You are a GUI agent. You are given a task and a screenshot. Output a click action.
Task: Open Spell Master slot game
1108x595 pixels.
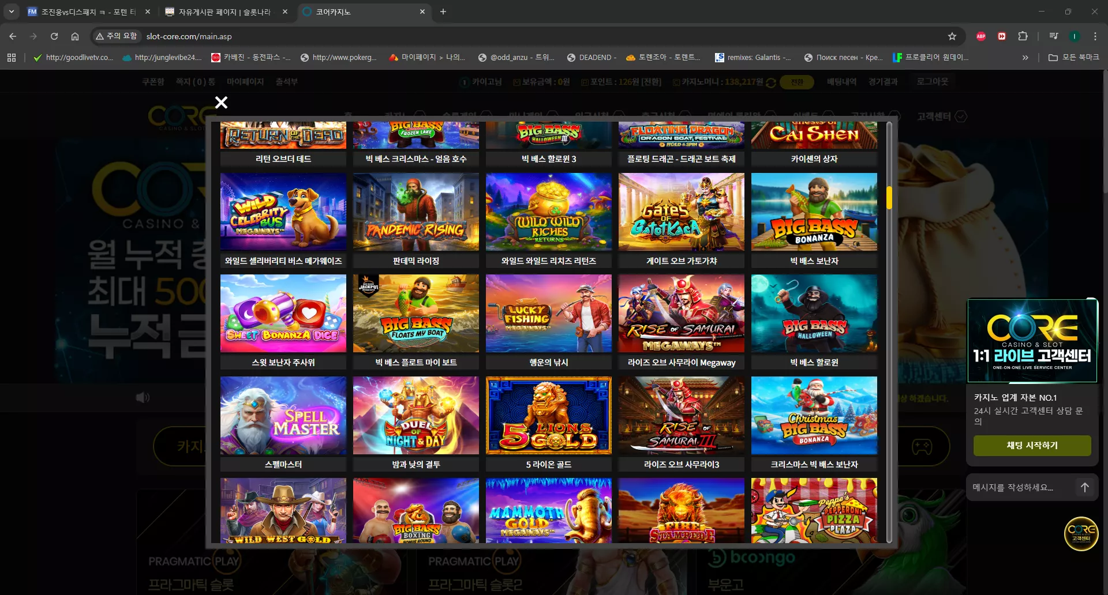[x=283, y=415]
